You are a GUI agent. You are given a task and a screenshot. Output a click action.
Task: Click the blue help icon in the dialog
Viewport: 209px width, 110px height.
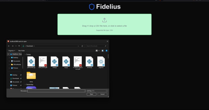click(x=107, y=51)
